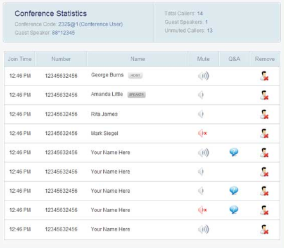Image resolution: width=284 pixels, height=248 pixels.
Task: Click the Join Time column header
Action: 20,59
